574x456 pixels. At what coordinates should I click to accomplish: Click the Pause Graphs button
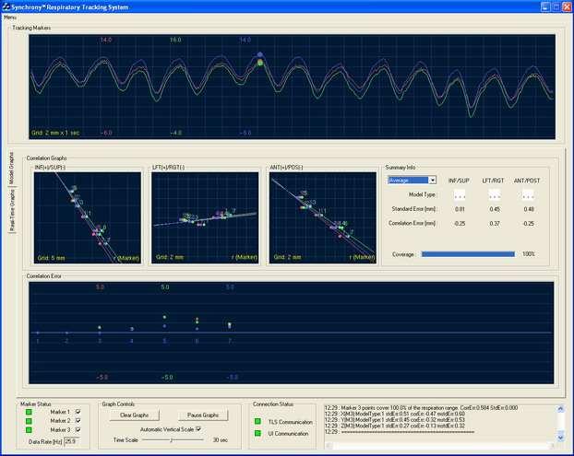click(203, 415)
